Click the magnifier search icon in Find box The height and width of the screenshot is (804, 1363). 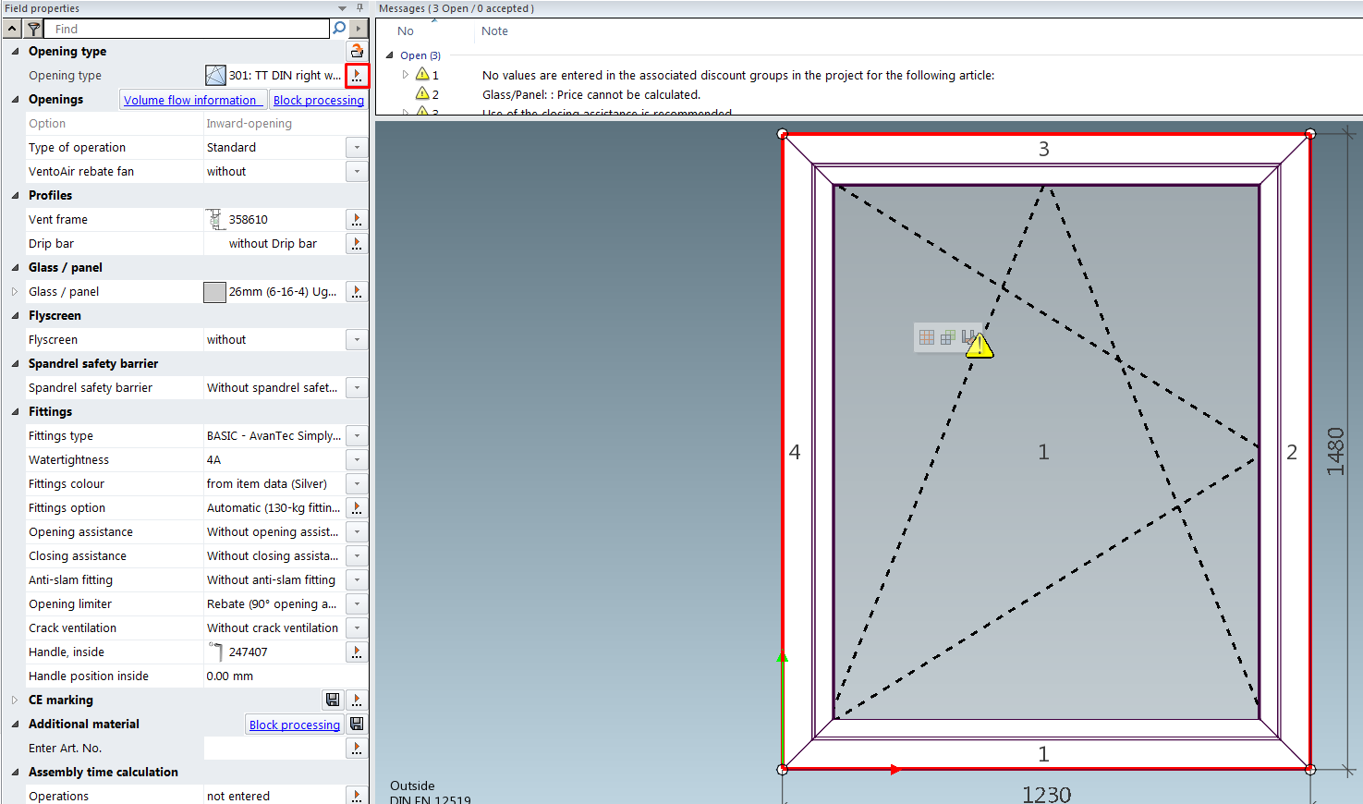[x=339, y=29]
